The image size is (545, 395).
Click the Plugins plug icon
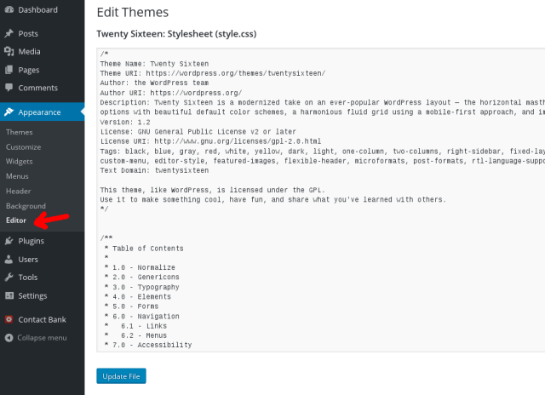coord(9,241)
